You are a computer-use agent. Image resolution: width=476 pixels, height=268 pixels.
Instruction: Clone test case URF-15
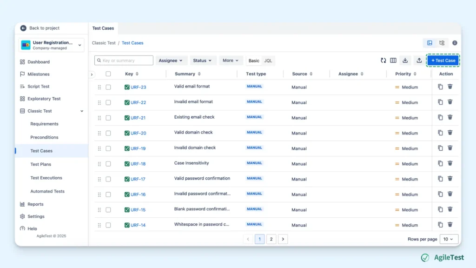[440, 209]
